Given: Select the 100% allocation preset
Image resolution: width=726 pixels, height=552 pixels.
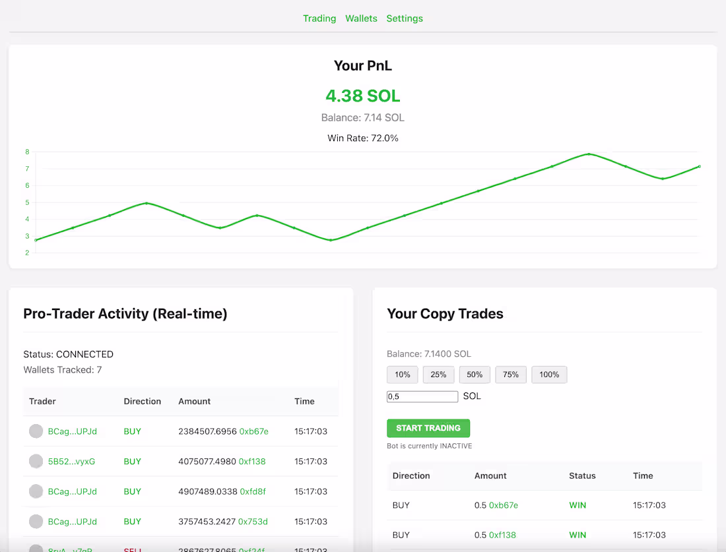Looking at the screenshot, I should pyautogui.click(x=549, y=374).
